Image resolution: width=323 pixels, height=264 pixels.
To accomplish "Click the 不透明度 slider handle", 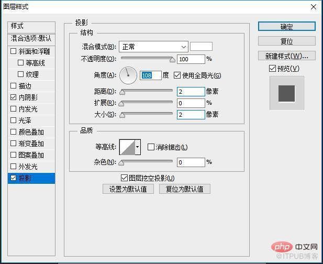I will [172, 60].
